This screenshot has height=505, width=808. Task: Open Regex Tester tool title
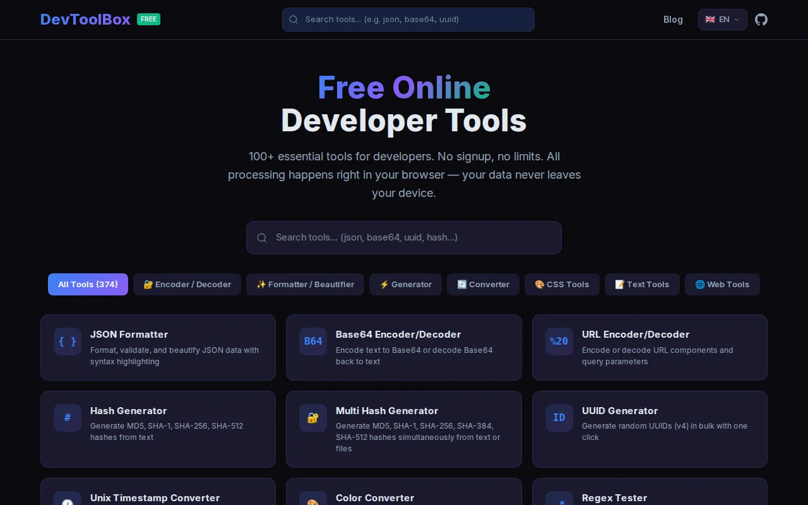click(614, 498)
